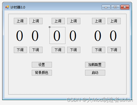Click the second 上调 button from the left
The image size is (137, 105).
36,21
